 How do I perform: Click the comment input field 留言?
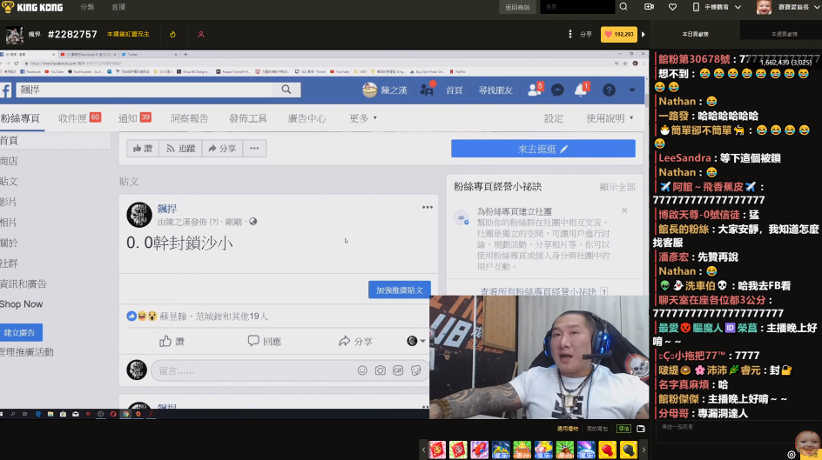(253, 370)
